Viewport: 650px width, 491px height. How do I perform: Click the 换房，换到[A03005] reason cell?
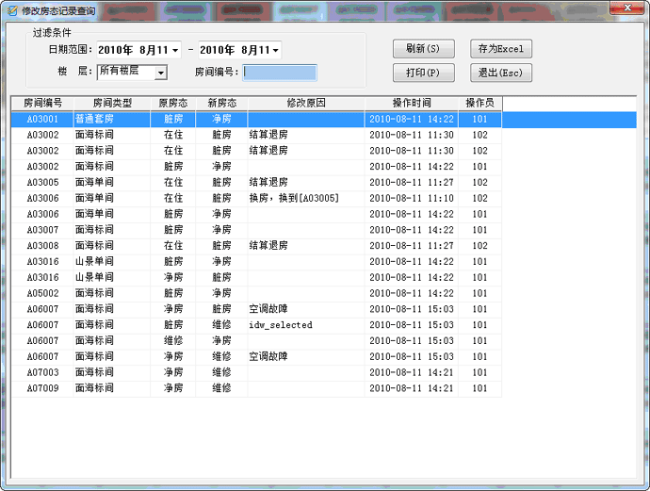pos(294,199)
